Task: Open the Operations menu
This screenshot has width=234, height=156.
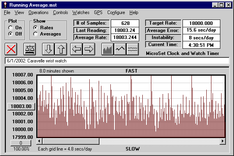Action: click(39, 12)
